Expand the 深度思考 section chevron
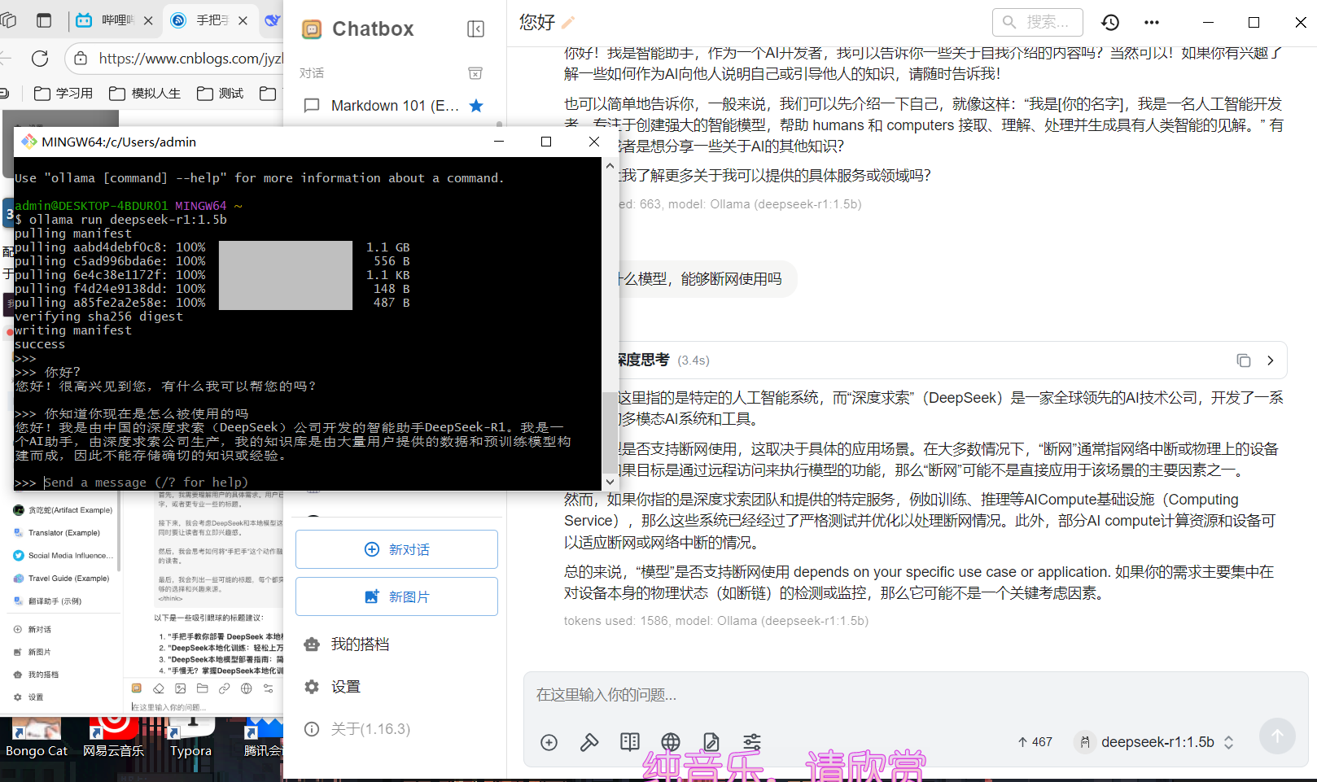The width and height of the screenshot is (1317, 782). [x=1270, y=360]
